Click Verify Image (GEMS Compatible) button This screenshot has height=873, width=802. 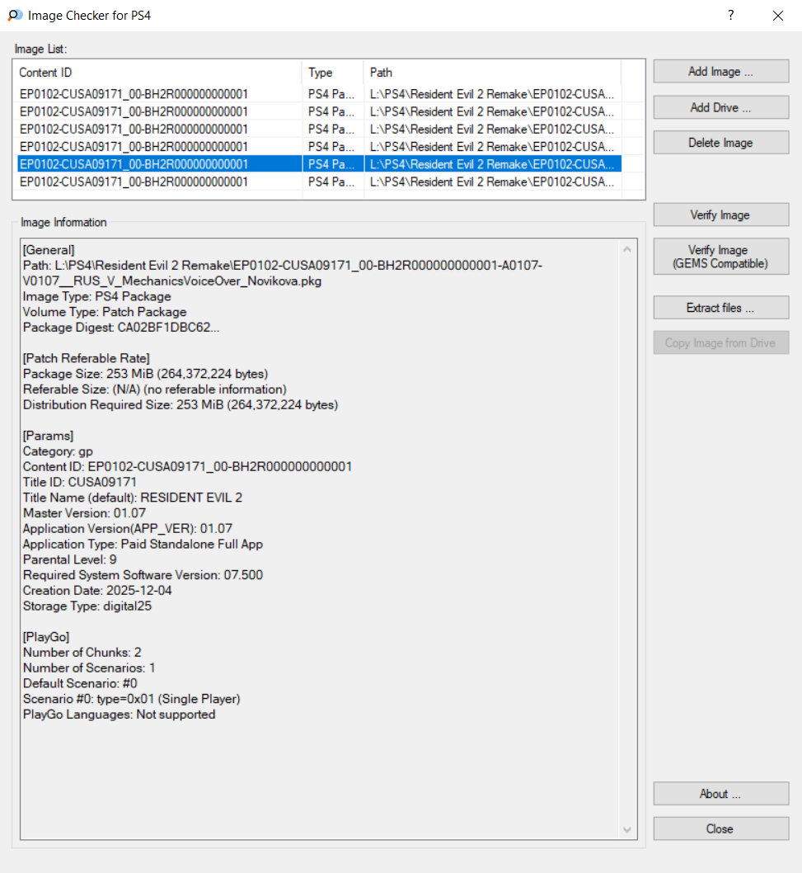[720, 257]
